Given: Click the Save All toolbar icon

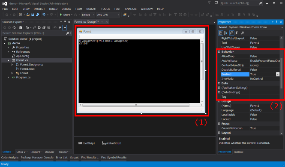Looking at the screenshot, I should [x=37, y=15].
